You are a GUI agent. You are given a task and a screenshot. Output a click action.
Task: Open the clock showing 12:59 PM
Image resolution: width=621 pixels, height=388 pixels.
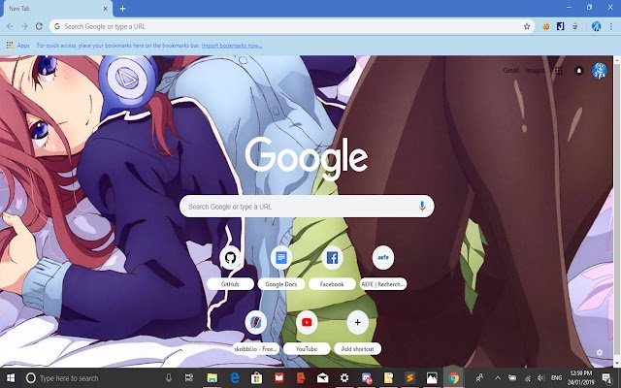[x=581, y=377]
